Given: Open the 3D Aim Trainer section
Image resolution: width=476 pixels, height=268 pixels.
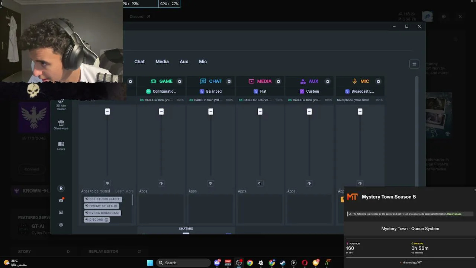Looking at the screenshot, I should [x=61, y=105].
